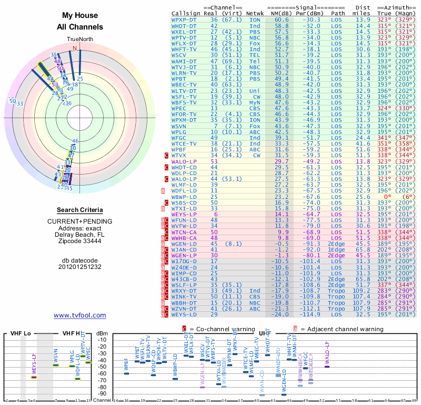Select the purple WWHB-CA callsign
The height and width of the screenshot is (405, 421).
pos(184,238)
